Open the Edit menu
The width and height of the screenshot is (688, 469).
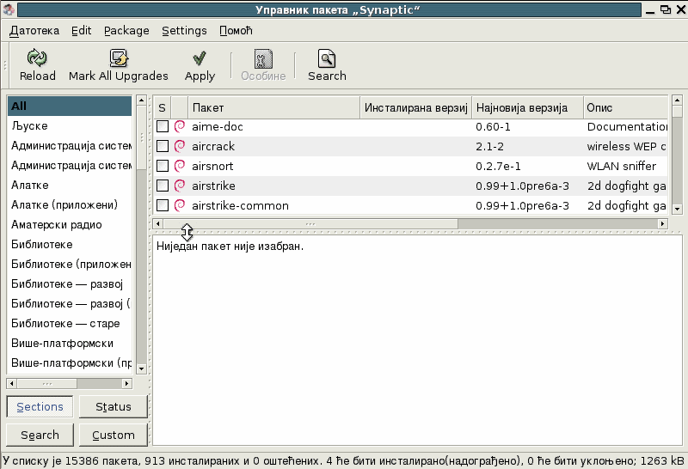point(81,31)
